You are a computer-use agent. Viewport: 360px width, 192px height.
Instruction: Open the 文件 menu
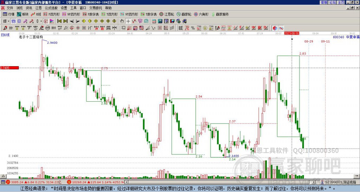coord(10,8)
